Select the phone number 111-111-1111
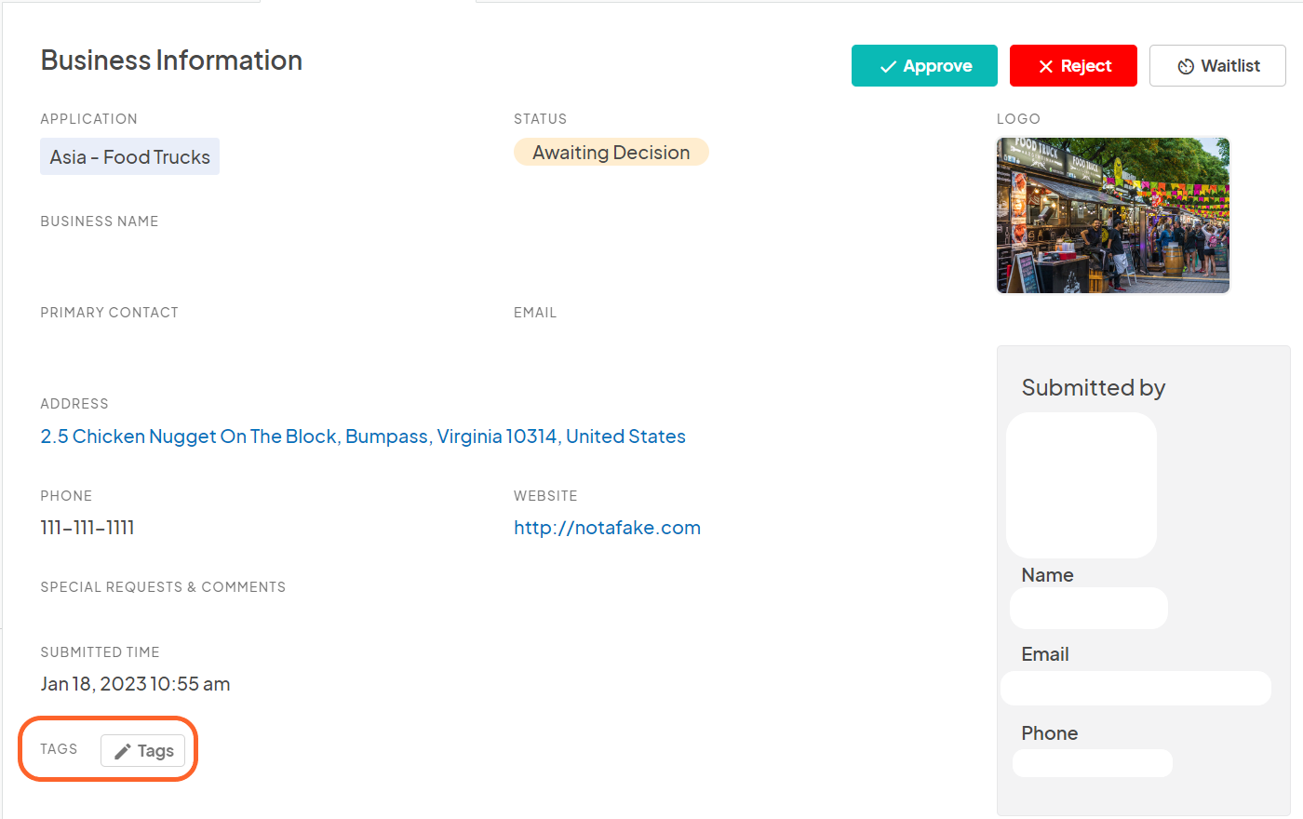Viewport: 1303px width, 819px height. click(x=87, y=528)
